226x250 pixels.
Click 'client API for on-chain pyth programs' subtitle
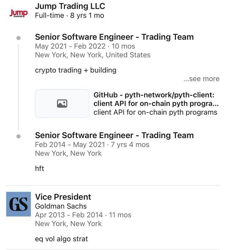[155, 112]
